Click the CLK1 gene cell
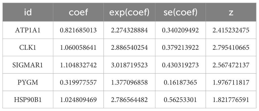Image resolution: width=259 pixels, height=111 pixels. [x=28, y=47]
